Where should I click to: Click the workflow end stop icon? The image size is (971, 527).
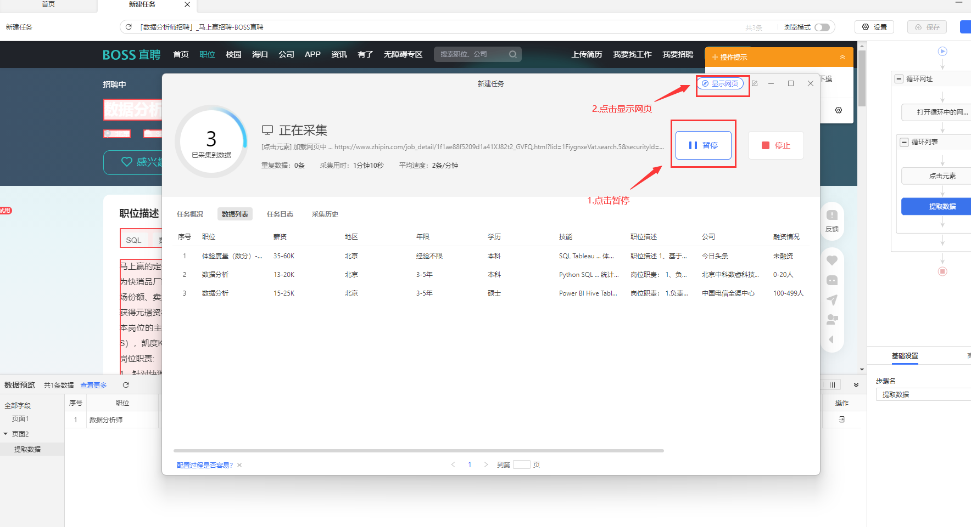click(x=942, y=271)
